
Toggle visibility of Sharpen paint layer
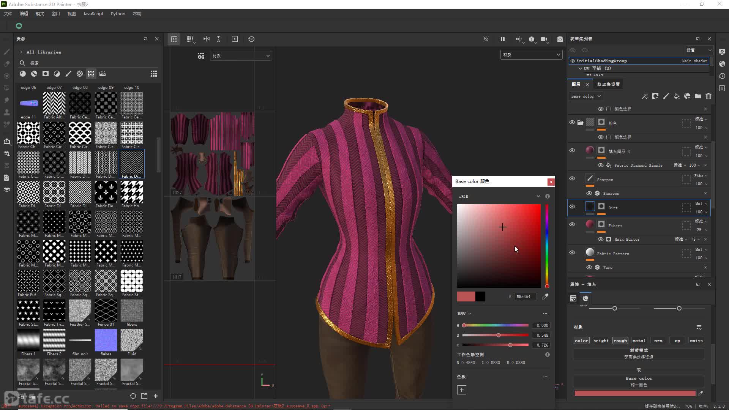point(572,178)
